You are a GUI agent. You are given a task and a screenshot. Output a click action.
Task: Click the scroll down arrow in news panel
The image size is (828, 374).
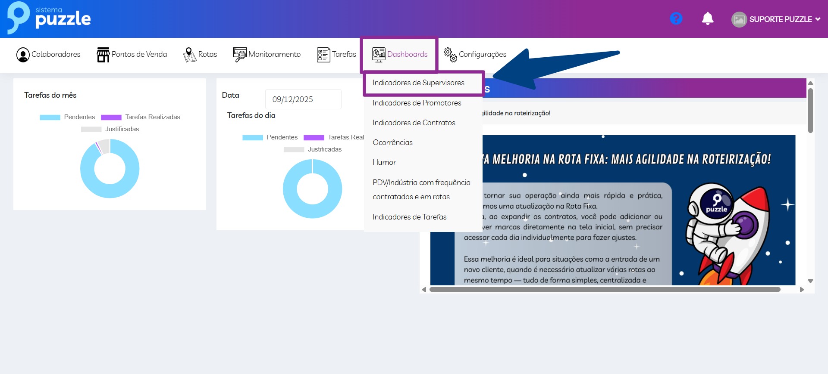point(810,281)
